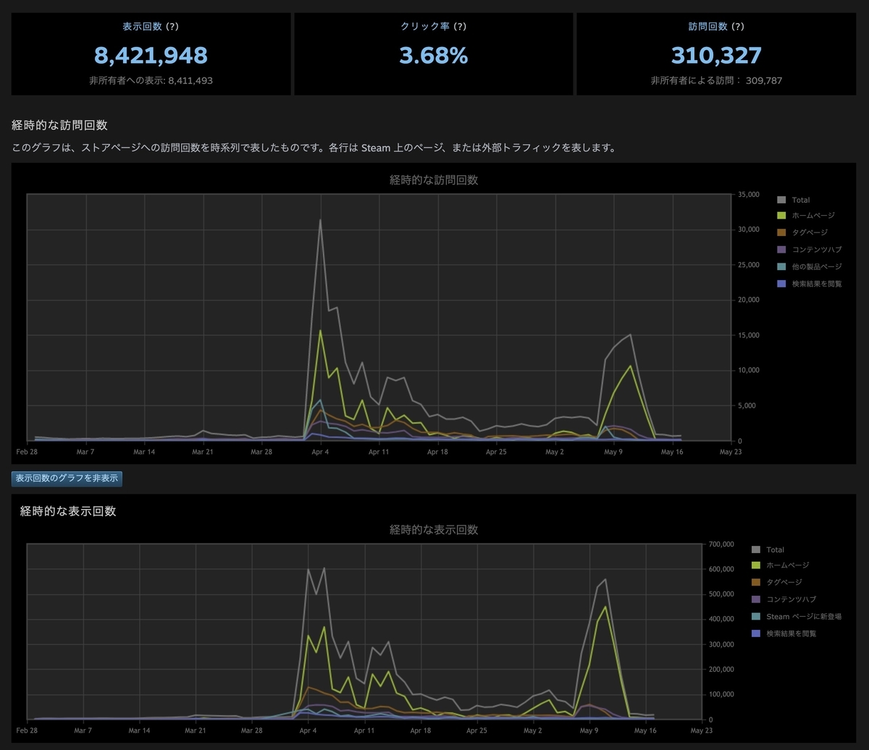869x750 pixels.
Task: Toggle タグページ swatch in 表示回数 chart legend
Action: point(756,582)
